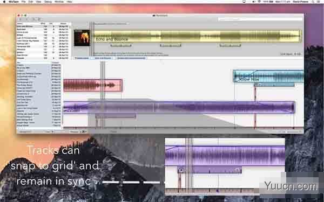This screenshot has width=324, height=202.
Task: Select the red audio clip in the timeline
Action: pyautogui.click(x=93, y=85)
